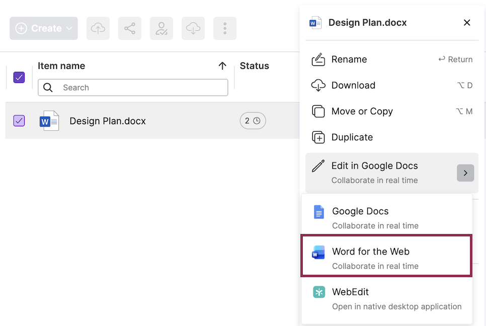This screenshot has width=486, height=326.
Task: Toggle the select-all checkbox in header
Action: (19, 77)
